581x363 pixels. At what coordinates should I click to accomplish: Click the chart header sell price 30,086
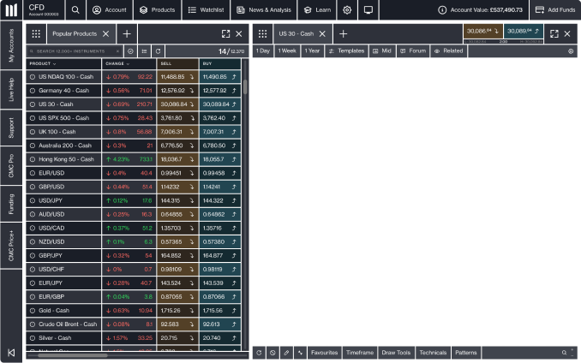(482, 32)
